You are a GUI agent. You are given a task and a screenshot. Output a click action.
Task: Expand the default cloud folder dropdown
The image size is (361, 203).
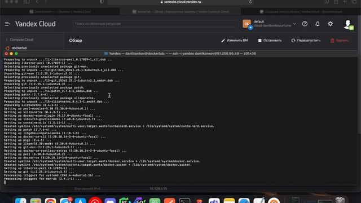click(x=294, y=24)
